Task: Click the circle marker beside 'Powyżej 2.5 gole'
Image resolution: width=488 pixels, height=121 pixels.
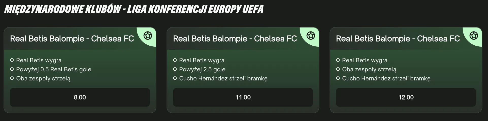Action: click(175, 69)
